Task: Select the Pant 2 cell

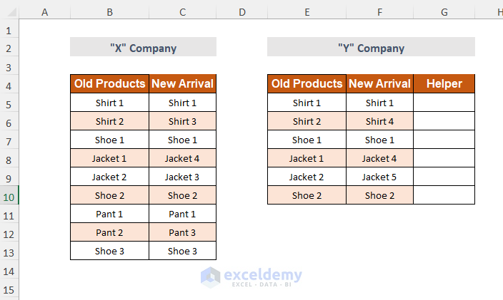Action: [x=109, y=232]
